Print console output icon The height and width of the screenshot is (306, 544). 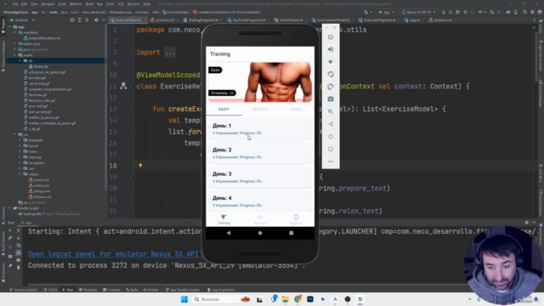(19, 260)
